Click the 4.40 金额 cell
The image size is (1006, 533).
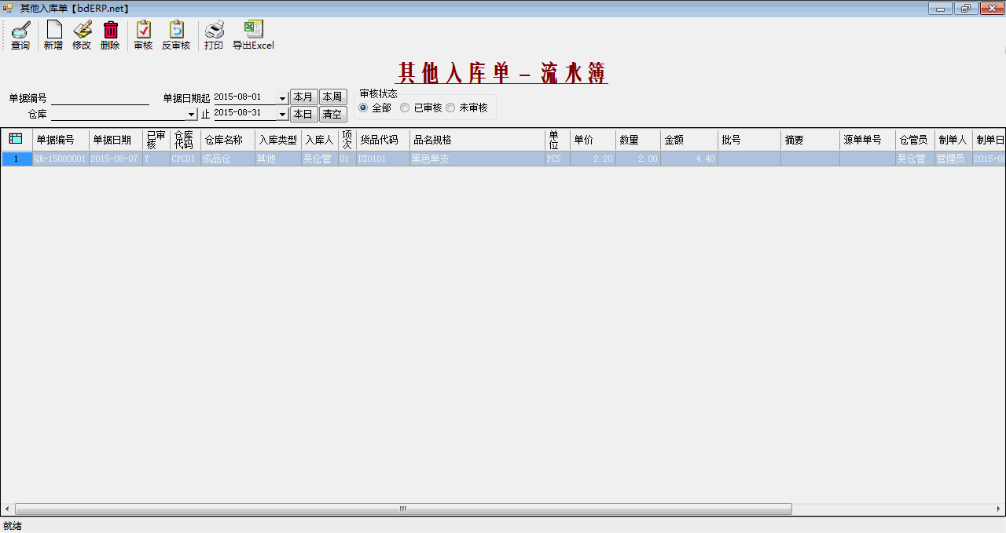pyautogui.click(x=689, y=159)
